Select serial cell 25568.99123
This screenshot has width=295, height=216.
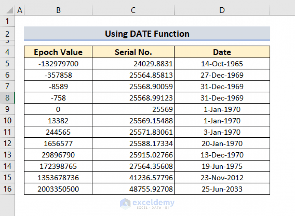click(x=133, y=98)
